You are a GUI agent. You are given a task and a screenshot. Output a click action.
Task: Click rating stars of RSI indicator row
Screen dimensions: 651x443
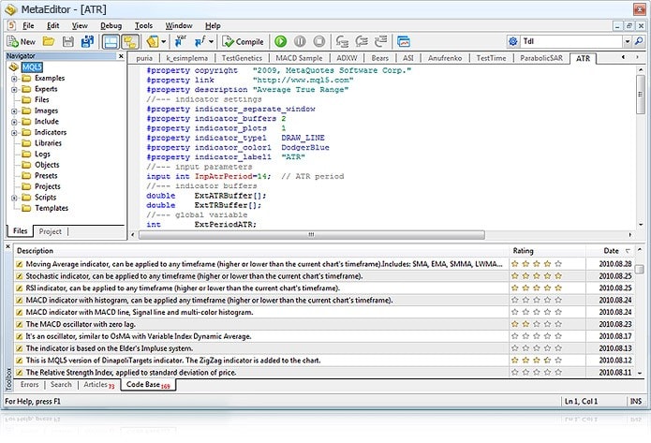tap(537, 288)
